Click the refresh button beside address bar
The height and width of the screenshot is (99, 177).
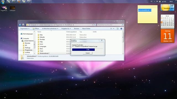[95, 25]
